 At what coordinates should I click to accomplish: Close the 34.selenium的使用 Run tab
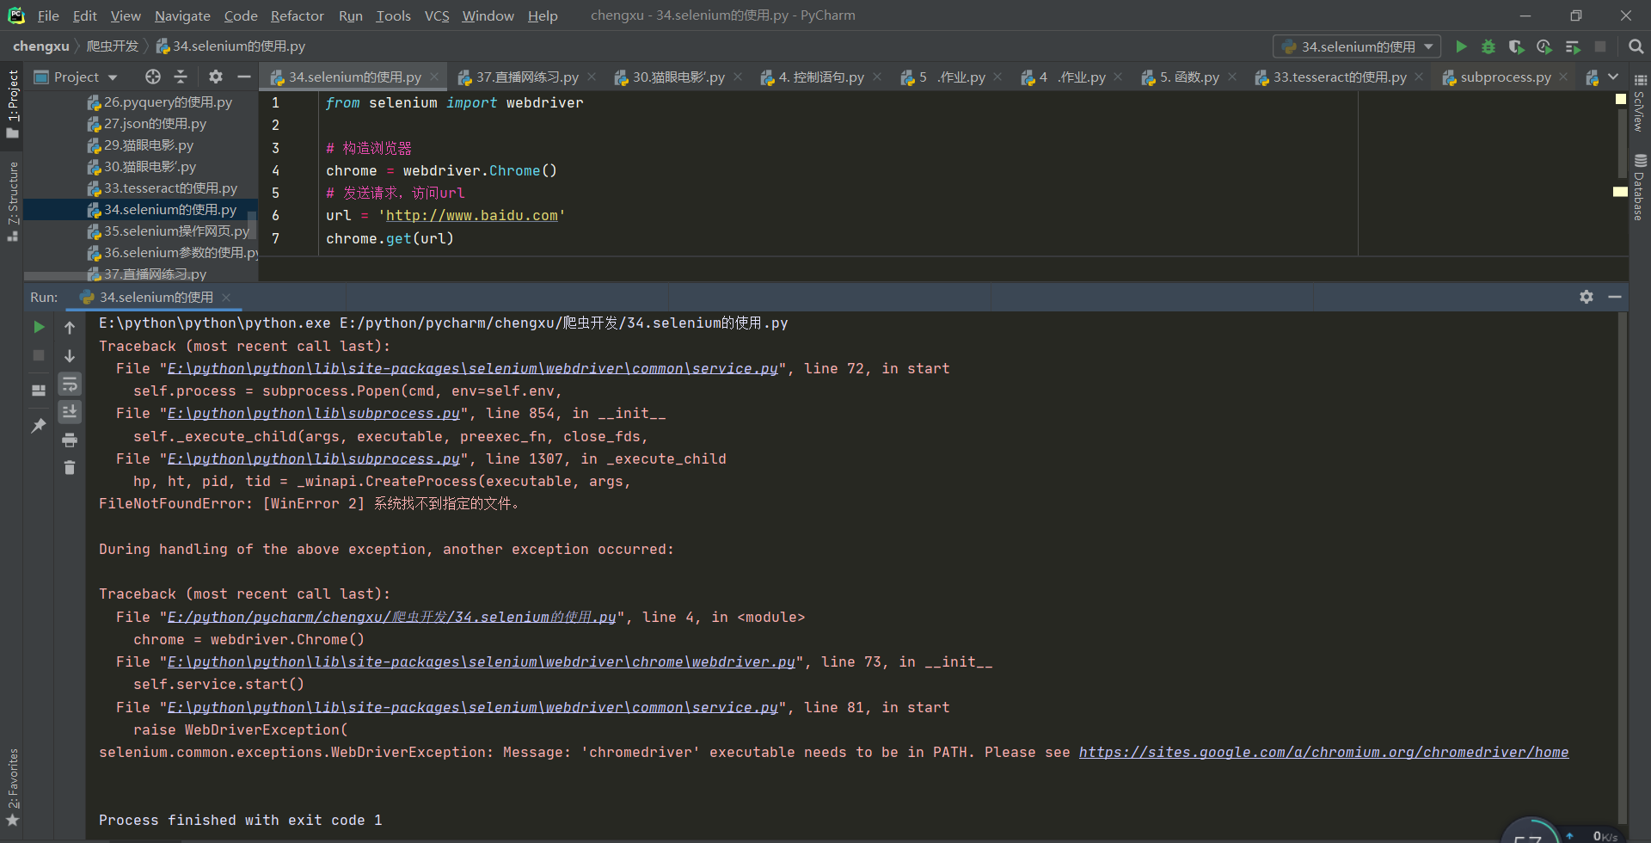226,297
